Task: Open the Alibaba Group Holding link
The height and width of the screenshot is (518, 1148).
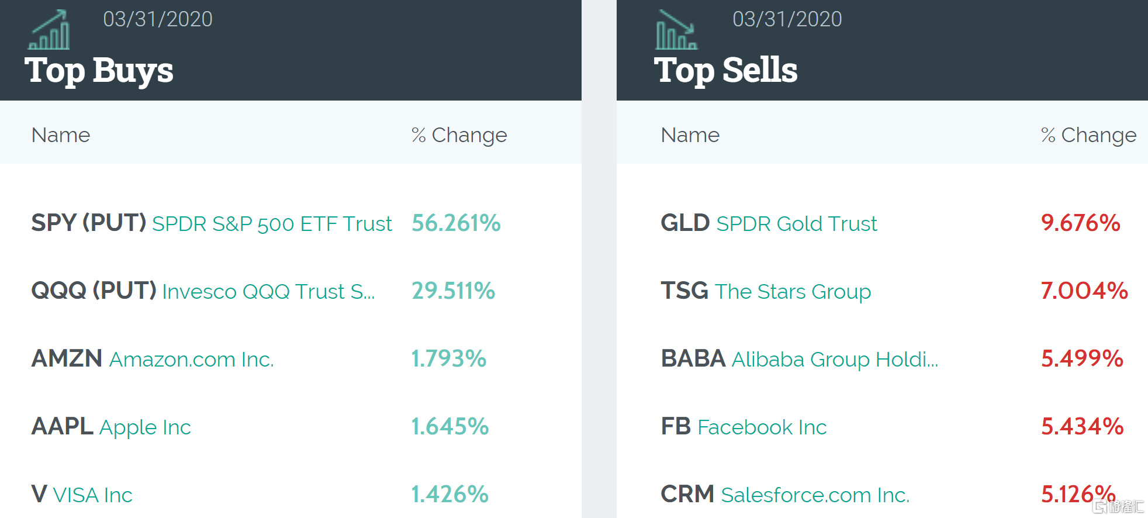Action: click(x=835, y=360)
